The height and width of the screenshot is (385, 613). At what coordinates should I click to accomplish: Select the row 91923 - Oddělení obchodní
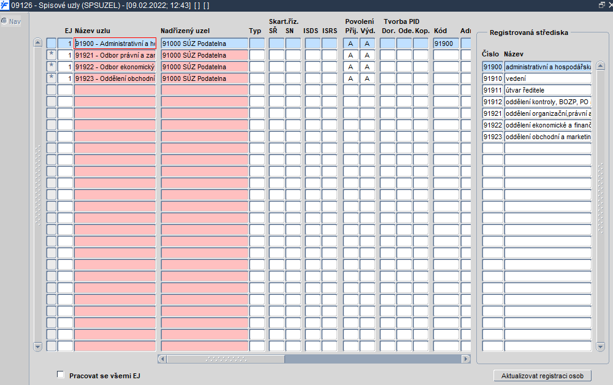click(115, 78)
